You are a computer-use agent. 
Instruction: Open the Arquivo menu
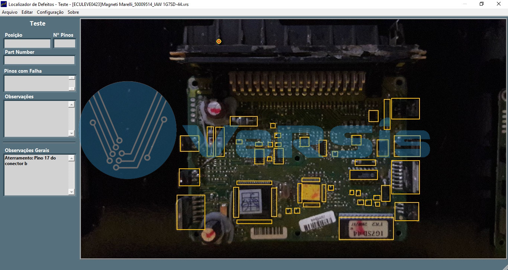(x=10, y=12)
